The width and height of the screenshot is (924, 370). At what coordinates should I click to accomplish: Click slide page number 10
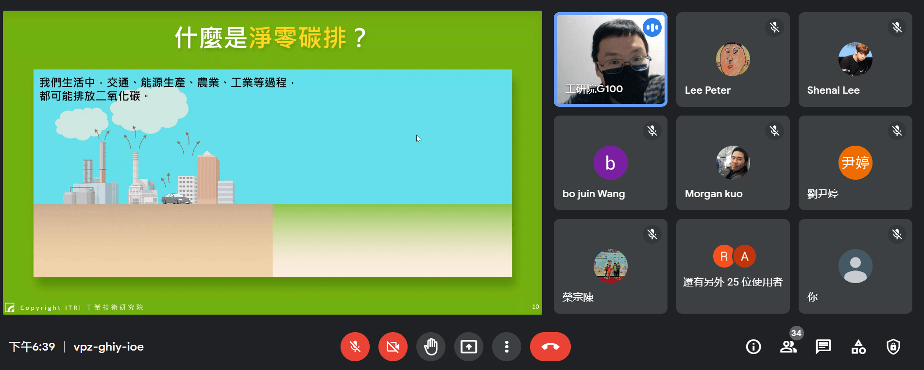coord(535,307)
